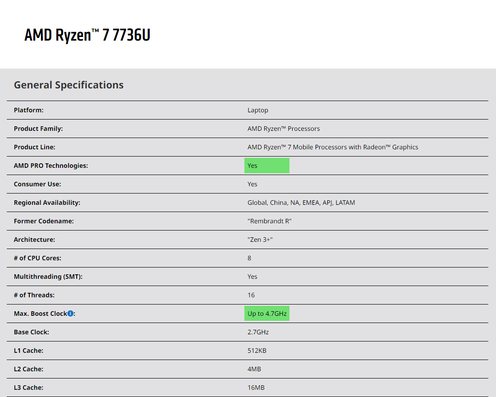Click the 'Max. Boost Clock' label text

(x=41, y=314)
